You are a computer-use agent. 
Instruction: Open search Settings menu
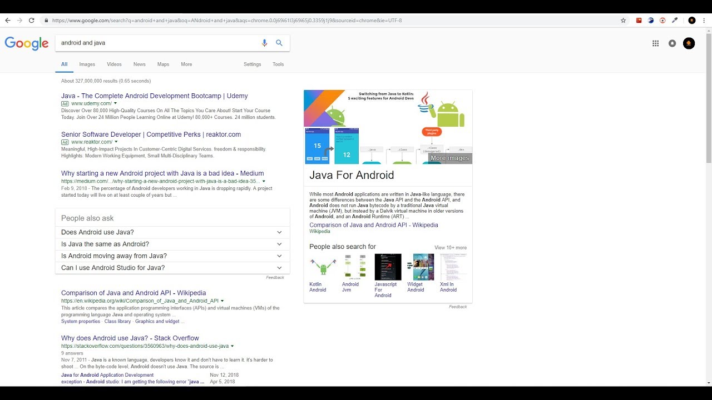pyautogui.click(x=252, y=64)
